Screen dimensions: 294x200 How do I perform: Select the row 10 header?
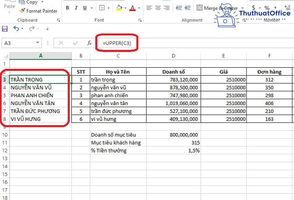point(5,134)
